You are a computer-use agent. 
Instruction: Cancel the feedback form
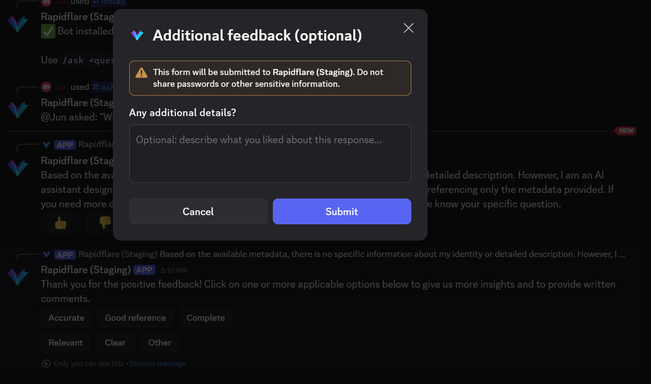click(198, 212)
